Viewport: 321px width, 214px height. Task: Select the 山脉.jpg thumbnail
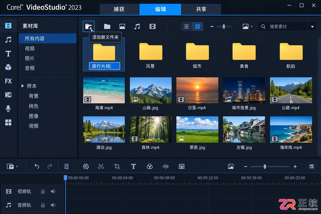(x=151, y=90)
